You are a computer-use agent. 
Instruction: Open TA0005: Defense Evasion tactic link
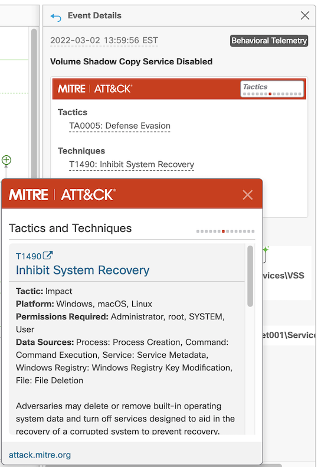click(120, 126)
